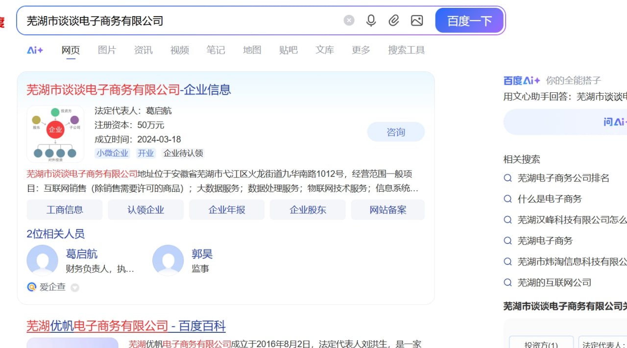The image size is (627, 348).
Task: Click the 百度Ai+ logo in the right panel
Action: pos(521,80)
